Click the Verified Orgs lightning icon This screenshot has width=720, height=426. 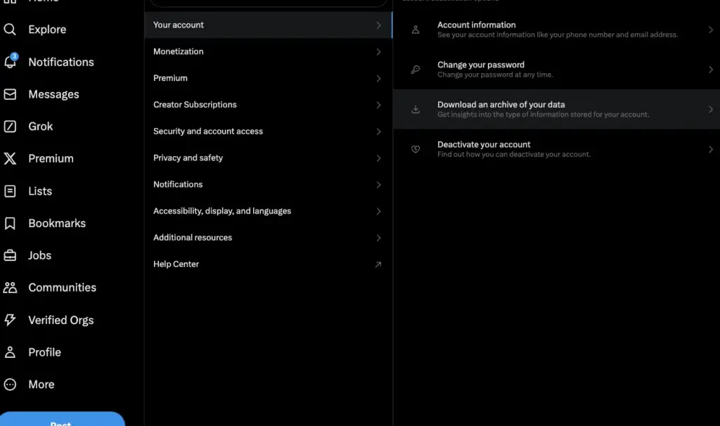[x=10, y=320]
